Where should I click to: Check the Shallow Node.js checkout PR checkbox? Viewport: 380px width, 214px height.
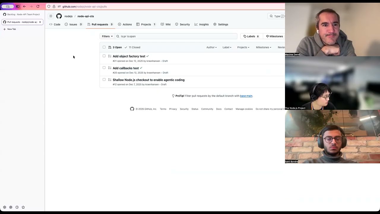tap(104, 79)
